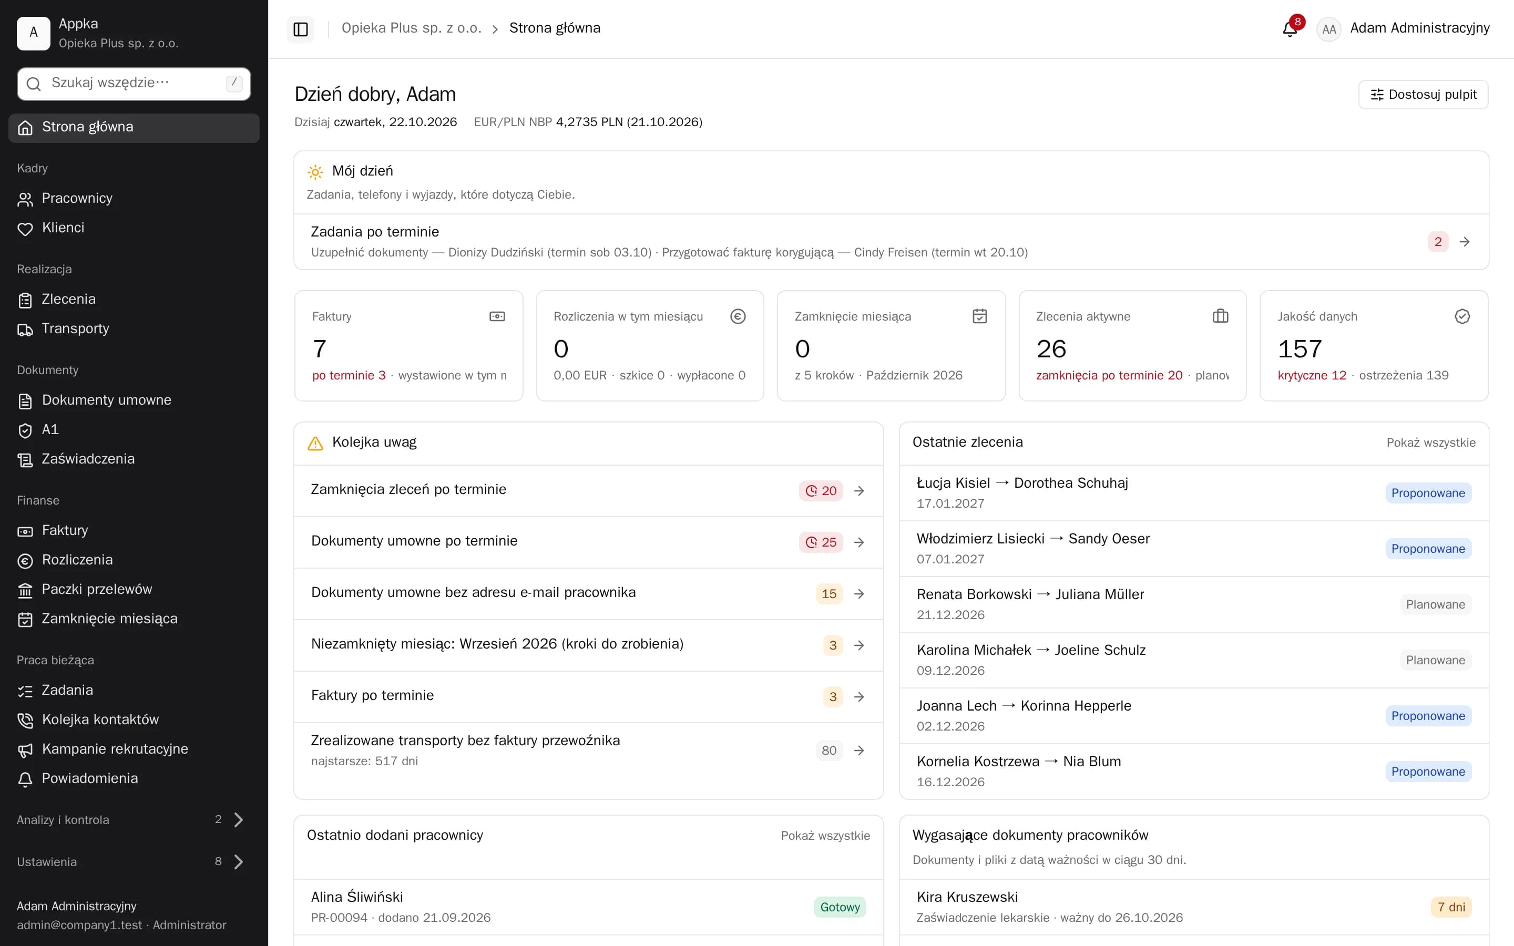Open arrow for Dokumenty umowne po terminie

point(859,542)
